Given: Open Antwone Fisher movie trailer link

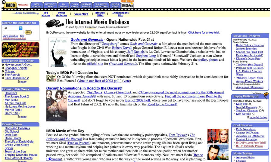Looking at the screenshot, I should [245, 157].
